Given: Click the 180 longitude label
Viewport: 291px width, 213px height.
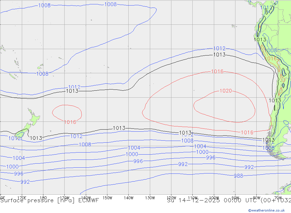Looking at the screenshot, I should 43,198.
